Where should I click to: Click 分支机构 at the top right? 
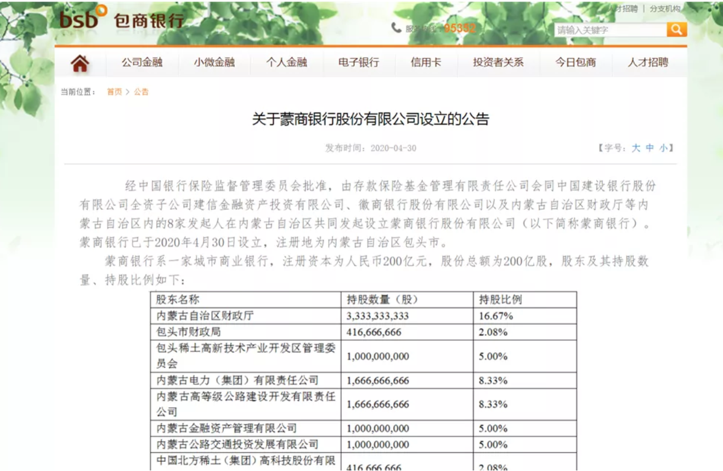(x=664, y=9)
